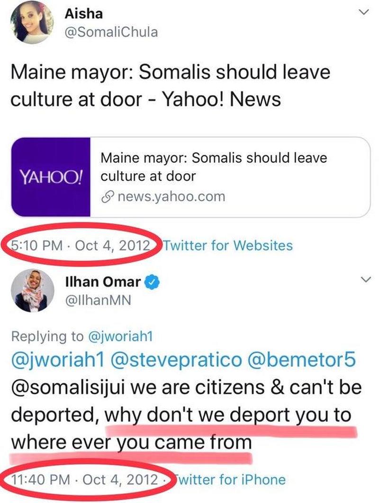Open the @SomaliChula handle
379x503 pixels.
point(111,32)
